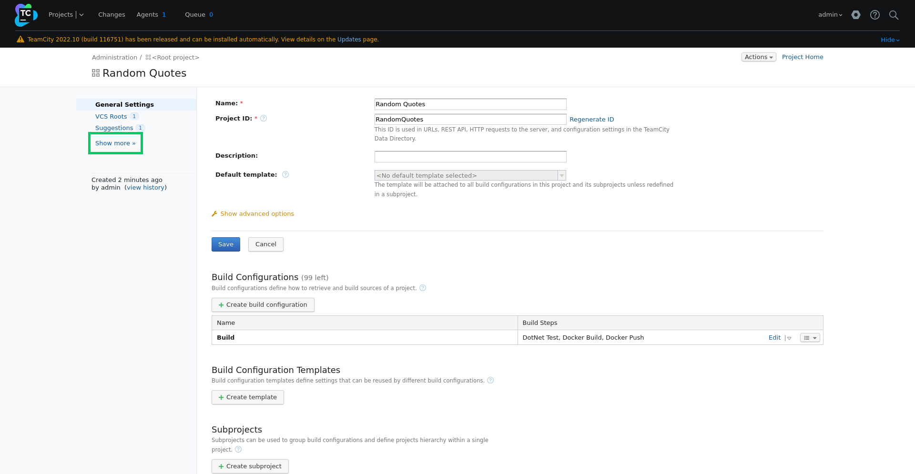Click the help icon after Build Configurations description
This screenshot has width=915, height=474.
click(x=423, y=288)
